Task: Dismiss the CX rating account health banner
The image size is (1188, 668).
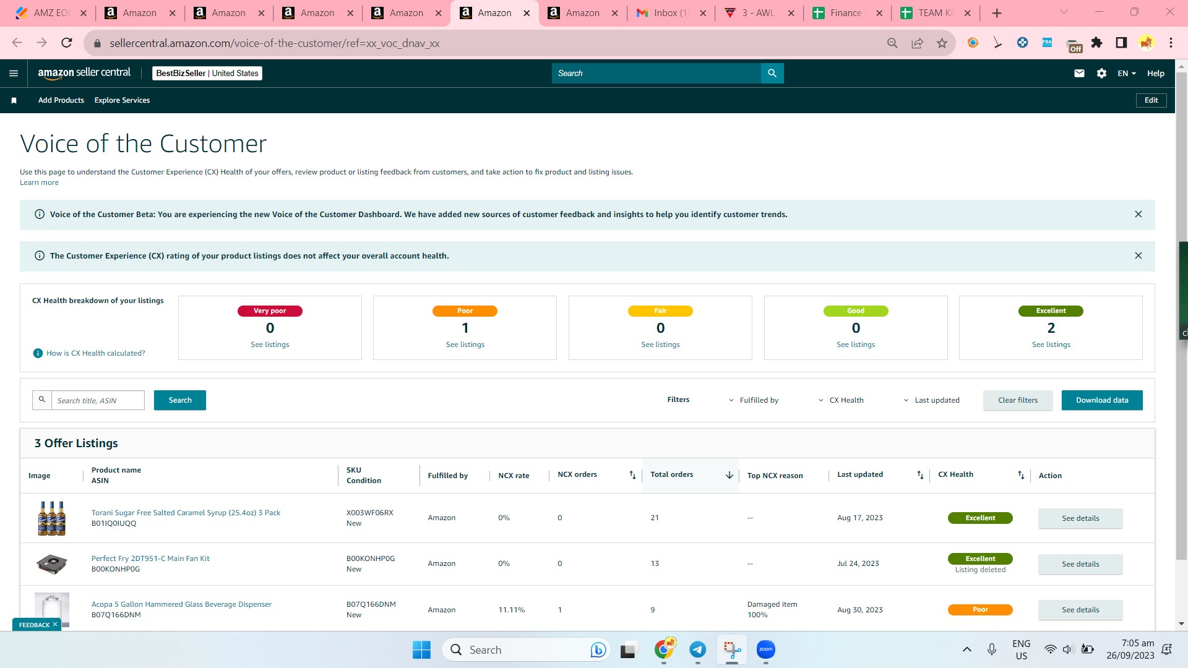Action: (1138, 255)
